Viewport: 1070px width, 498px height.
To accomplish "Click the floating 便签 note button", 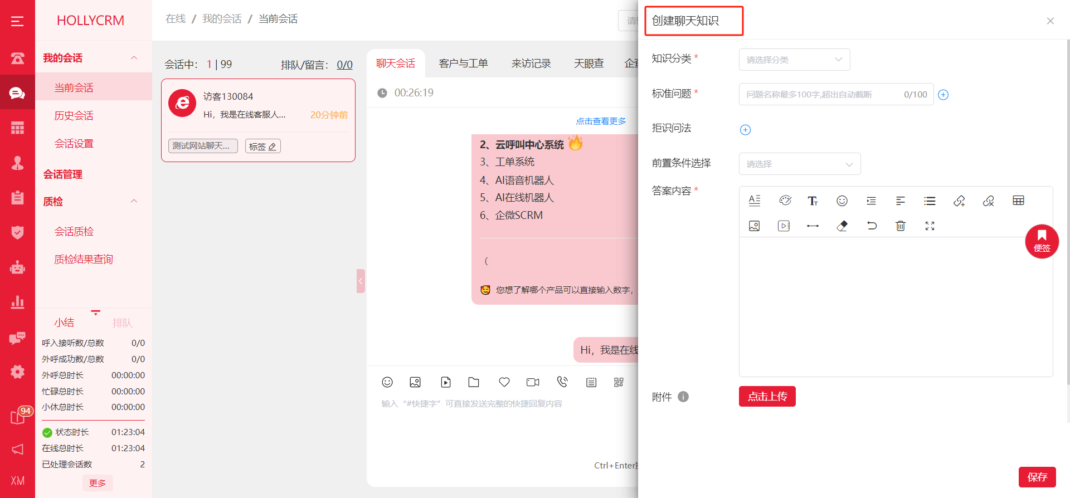I will click(x=1042, y=241).
